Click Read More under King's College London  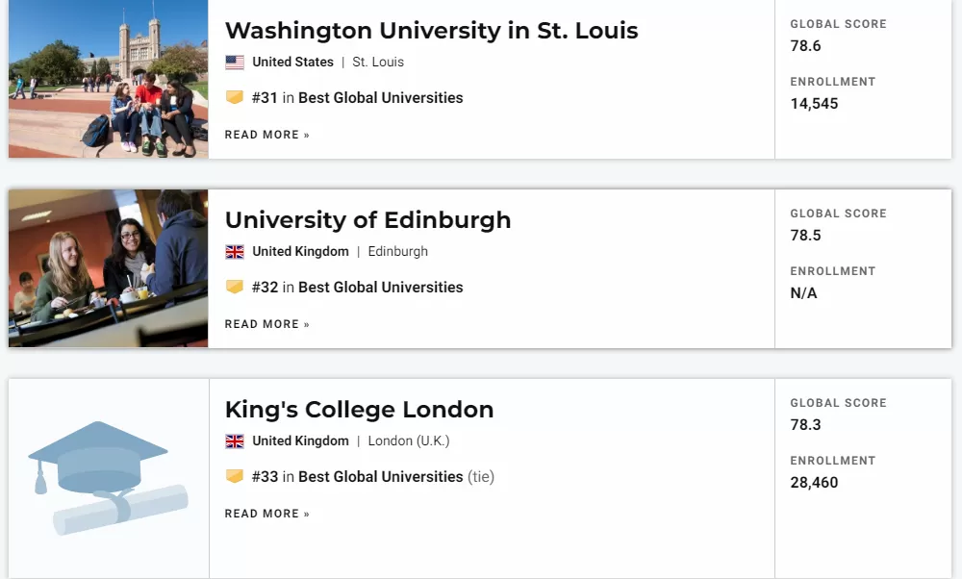click(x=266, y=514)
